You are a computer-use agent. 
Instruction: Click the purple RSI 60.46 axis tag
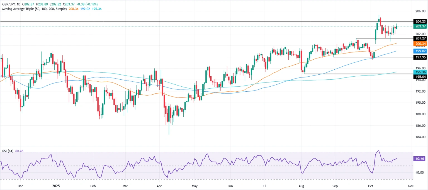(419, 159)
